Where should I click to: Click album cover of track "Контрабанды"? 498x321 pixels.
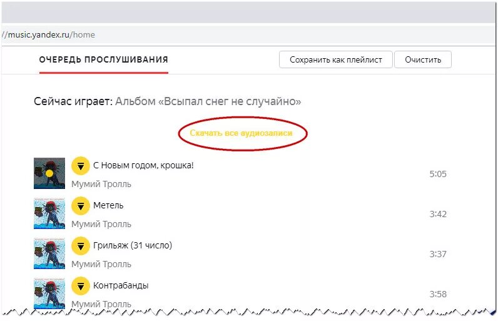(49, 293)
